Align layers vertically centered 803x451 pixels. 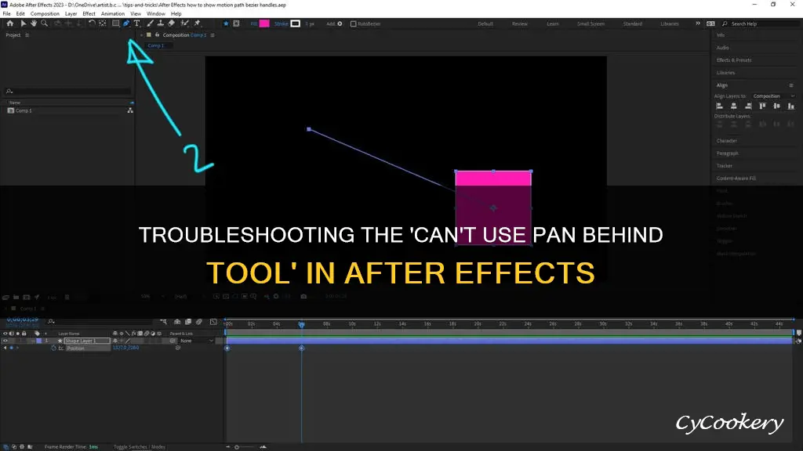coord(777,106)
